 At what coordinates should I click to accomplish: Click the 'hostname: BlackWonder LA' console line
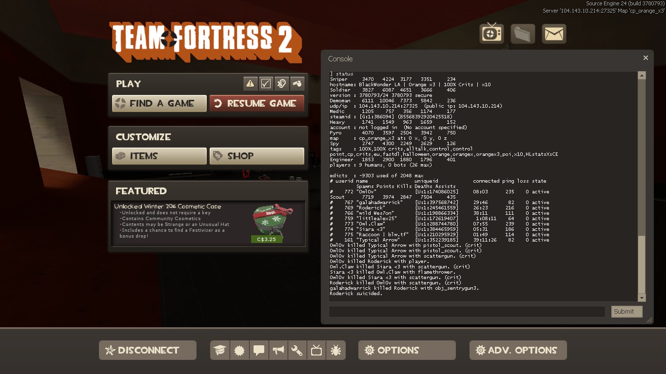point(410,84)
